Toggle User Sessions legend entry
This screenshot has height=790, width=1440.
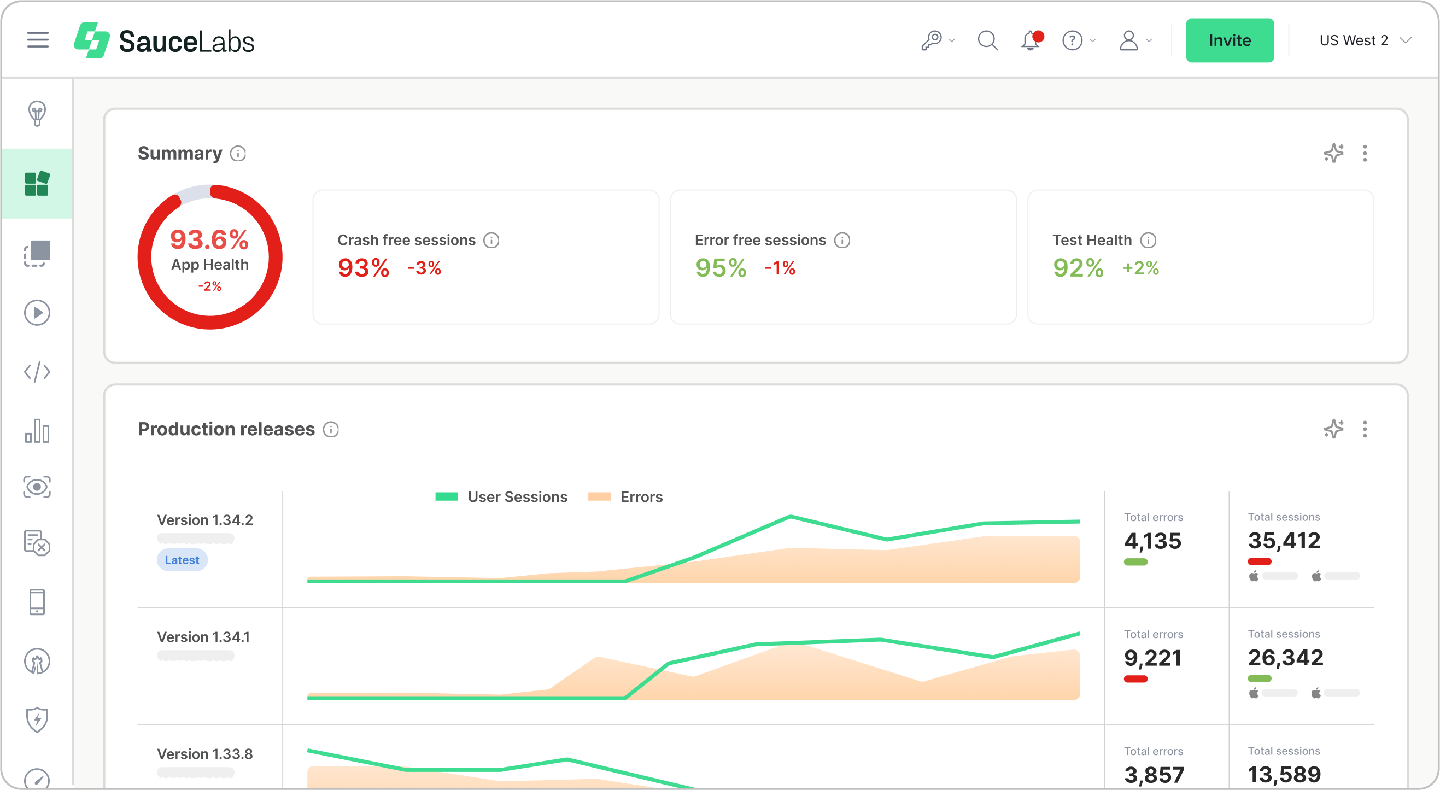point(501,496)
